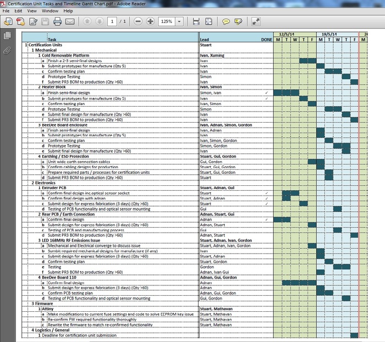385x342 pixels.
Task: Add a sticky note comment
Action: 226,21
